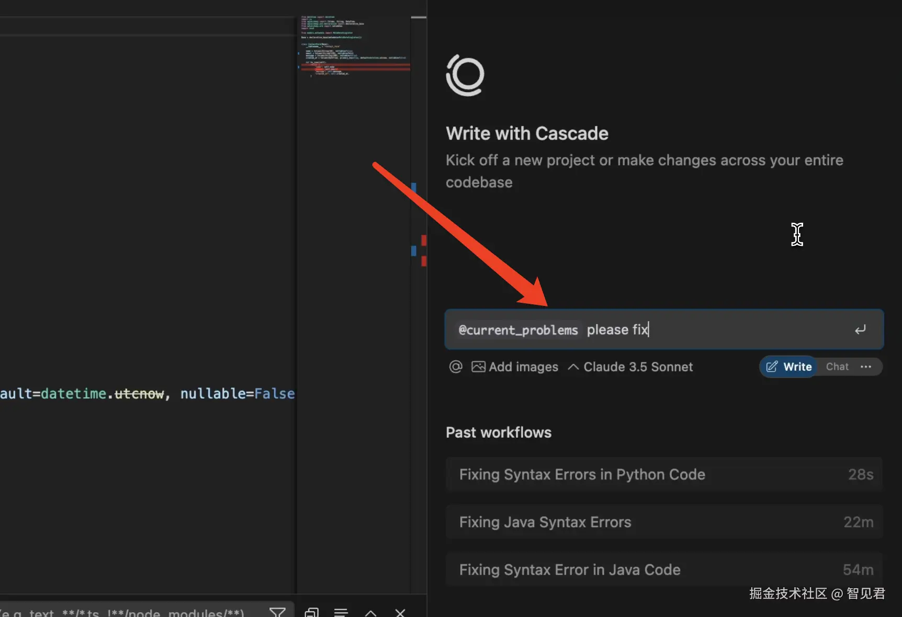This screenshot has width=902, height=617.
Task: Close the bottom panel with the X icon
Action: tap(400, 612)
